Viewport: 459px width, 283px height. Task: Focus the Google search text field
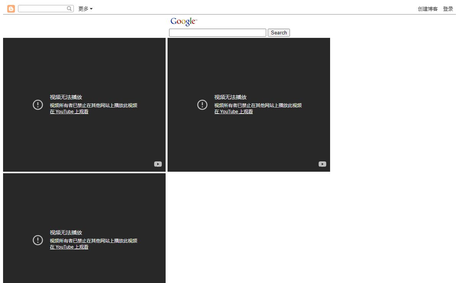(x=218, y=33)
